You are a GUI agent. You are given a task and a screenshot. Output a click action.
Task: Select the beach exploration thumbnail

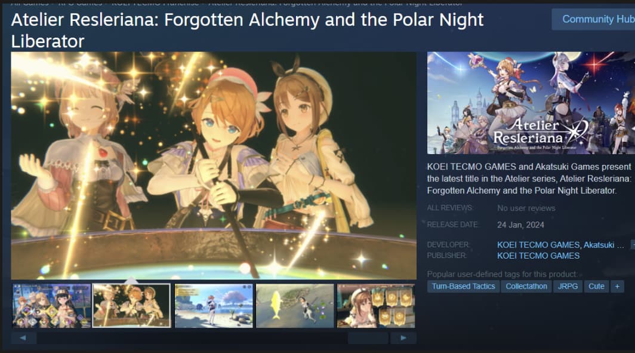coord(214,306)
